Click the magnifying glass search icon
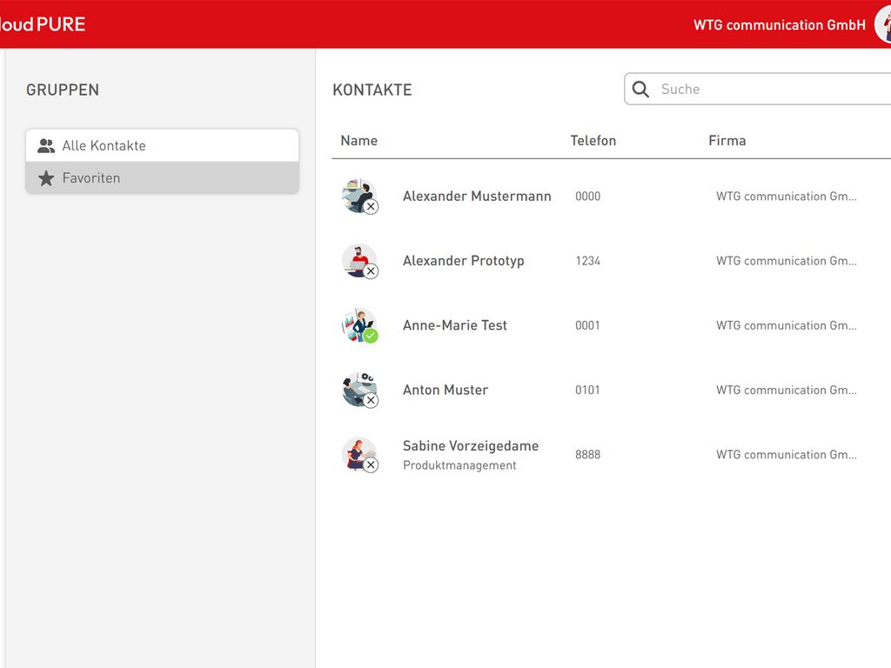This screenshot has width=891, height=668. click(641, 90)
